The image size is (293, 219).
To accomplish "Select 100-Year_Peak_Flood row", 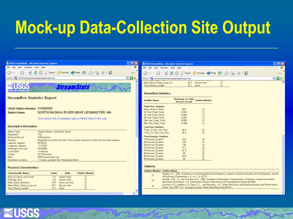I will [x=178, y=121].
